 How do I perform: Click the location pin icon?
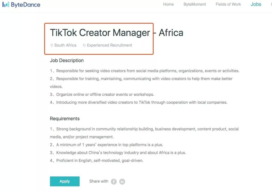(x=52, y=45)
